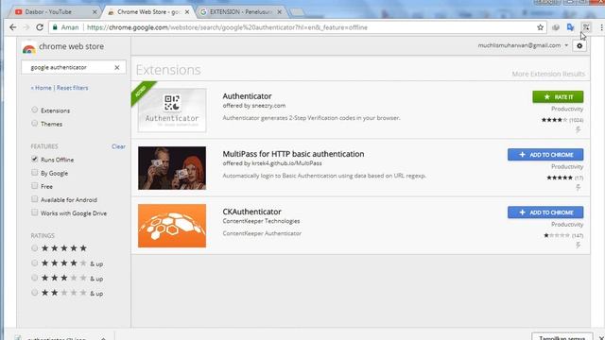Open More Extension Results
Viewport: 605px width, 340px height.
point(548,74)
